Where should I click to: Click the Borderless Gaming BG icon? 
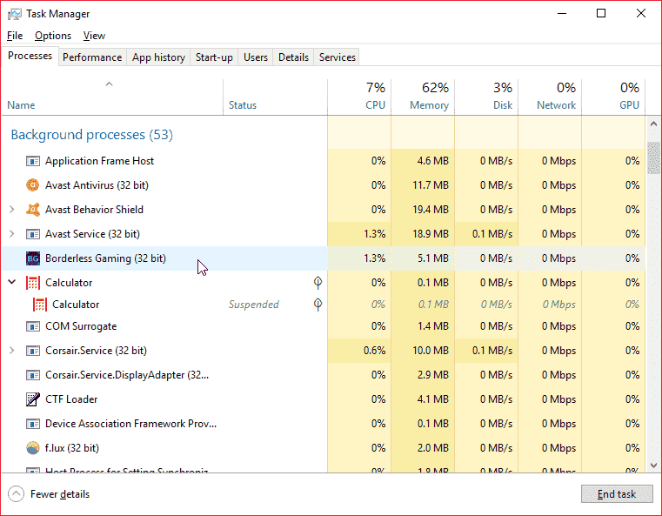tap(33, 258)
